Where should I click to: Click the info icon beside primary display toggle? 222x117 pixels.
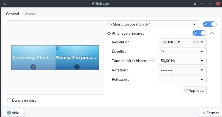[x=212, y=34]
